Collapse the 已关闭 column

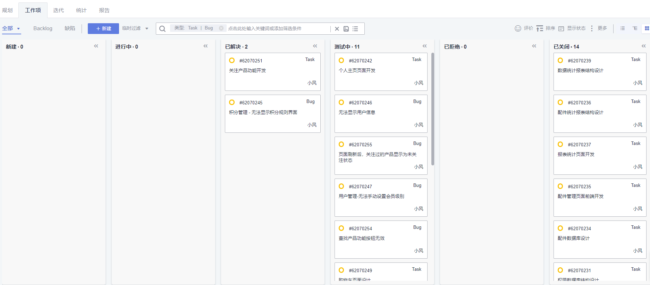(644, 46)
